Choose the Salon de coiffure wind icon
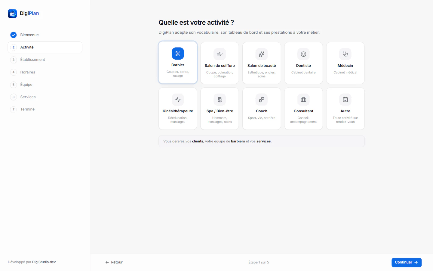This screenshot has height=271, width=433. (220, 54)
